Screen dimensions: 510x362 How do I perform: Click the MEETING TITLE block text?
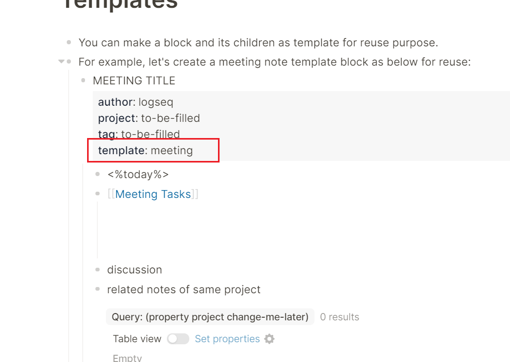(134, 81)
